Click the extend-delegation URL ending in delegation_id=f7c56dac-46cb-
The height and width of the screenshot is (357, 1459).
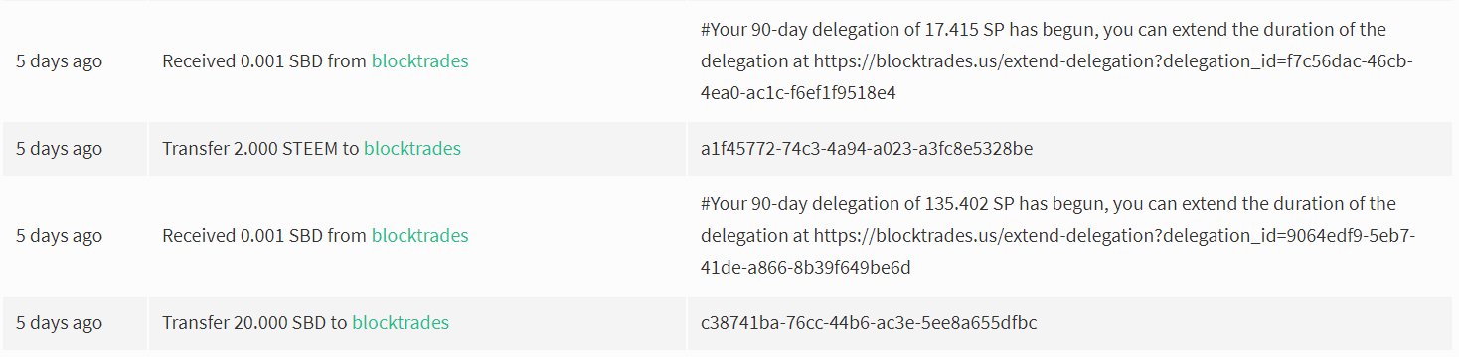click(x=1113, y=61)
